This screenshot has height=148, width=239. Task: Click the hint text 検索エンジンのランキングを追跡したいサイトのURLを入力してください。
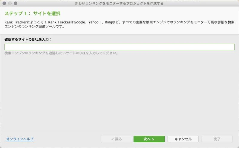pyautogui.click(x=61, y=53)
